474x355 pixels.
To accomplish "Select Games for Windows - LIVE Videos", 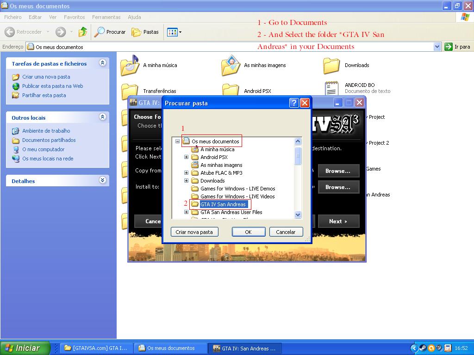I will pyautogui.click(x=237, y=196).
